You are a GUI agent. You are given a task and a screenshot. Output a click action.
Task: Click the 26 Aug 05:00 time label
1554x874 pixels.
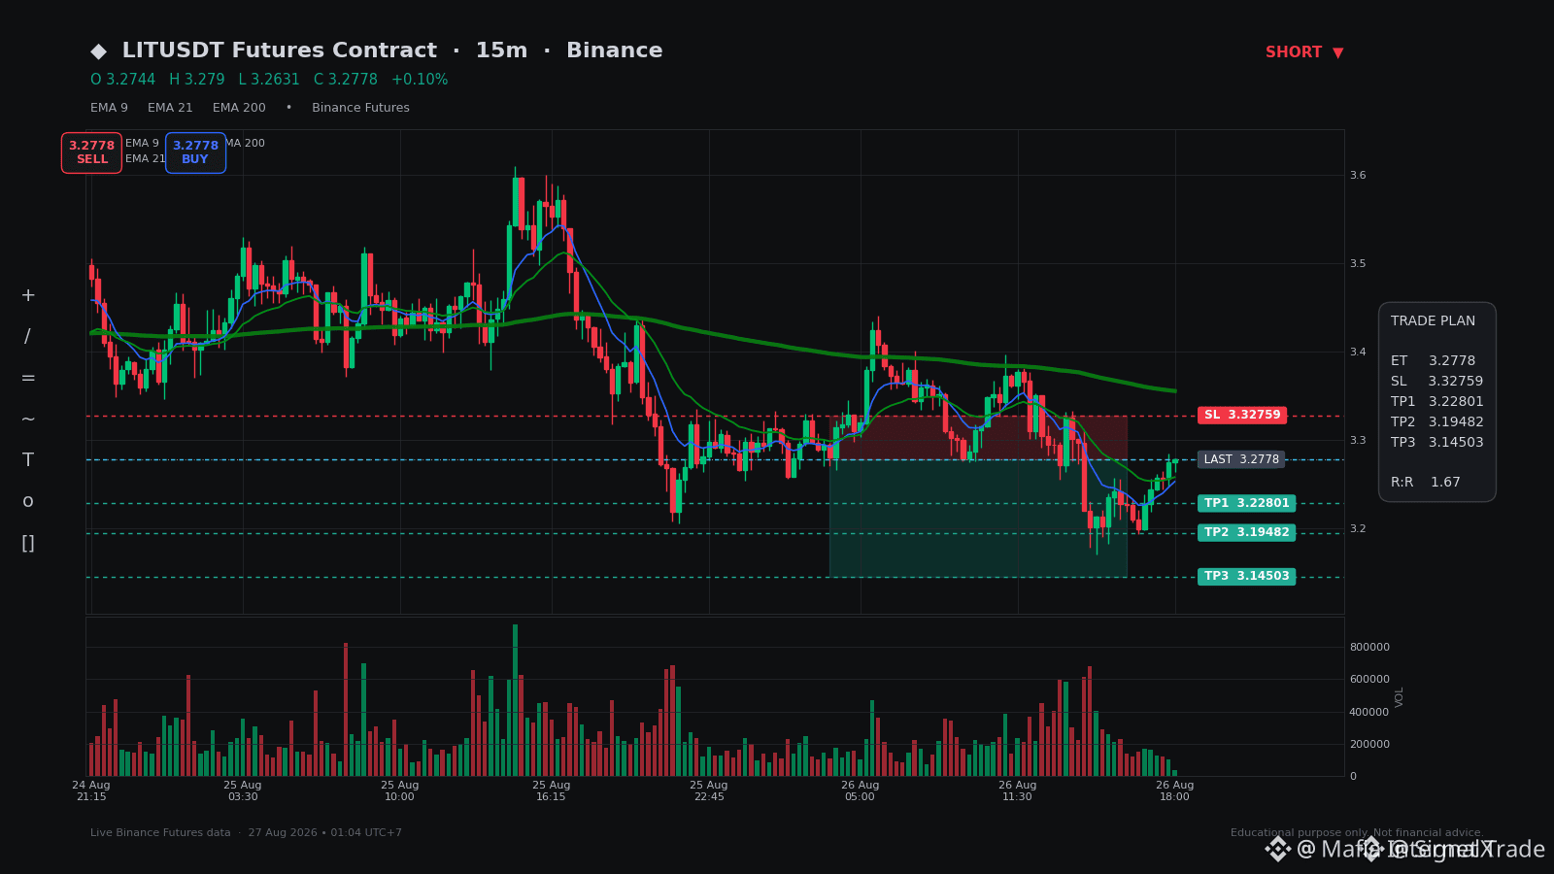tap(861, 791)
